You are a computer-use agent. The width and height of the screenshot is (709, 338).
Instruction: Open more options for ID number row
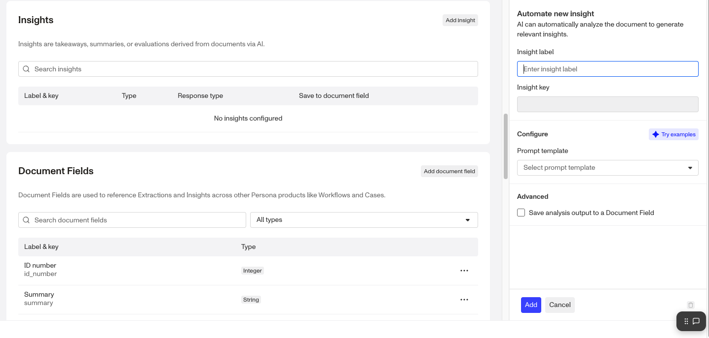pyautogui.click(x=464, y=271)
